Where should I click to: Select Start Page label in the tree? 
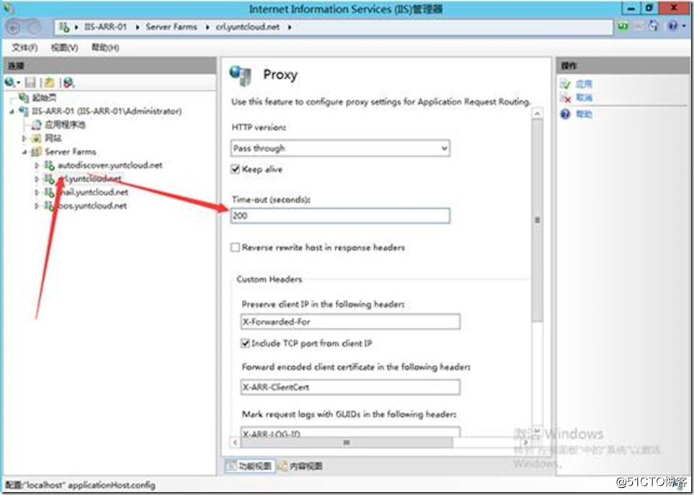tap(44, 98)
